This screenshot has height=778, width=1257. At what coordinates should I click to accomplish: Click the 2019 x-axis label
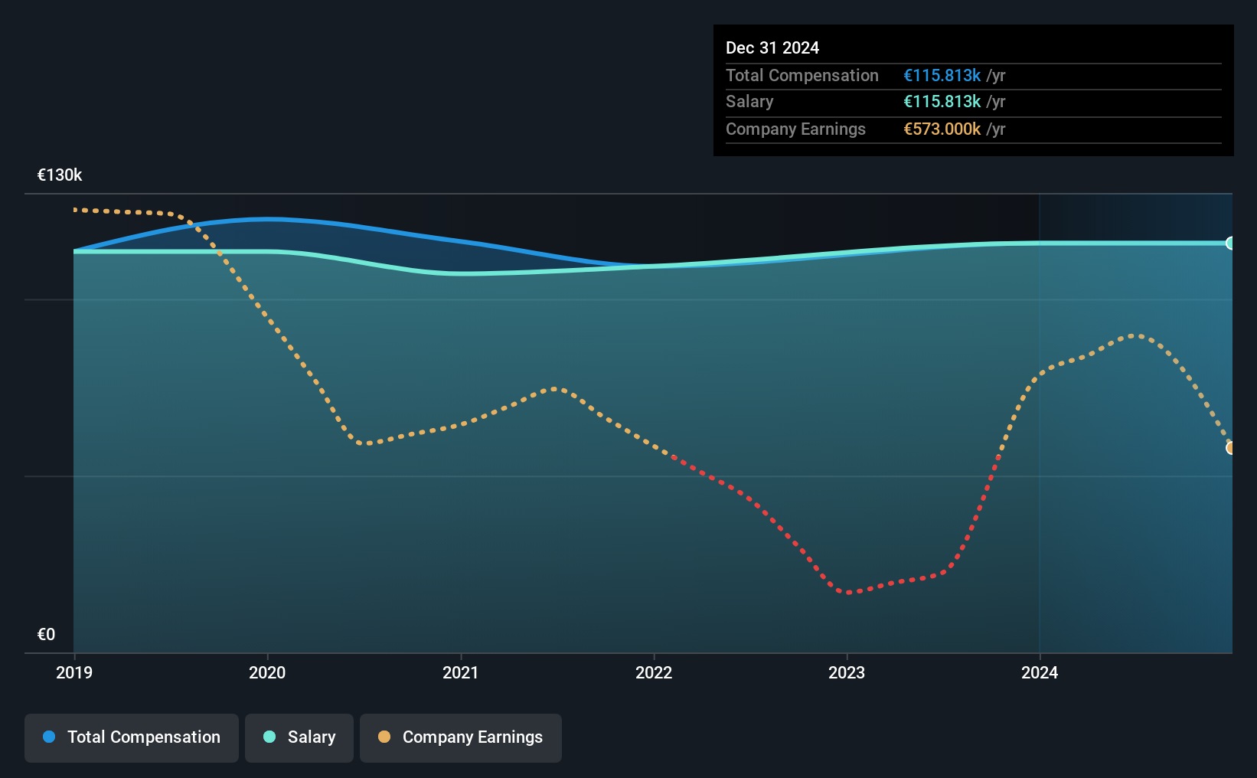[74, 672]
